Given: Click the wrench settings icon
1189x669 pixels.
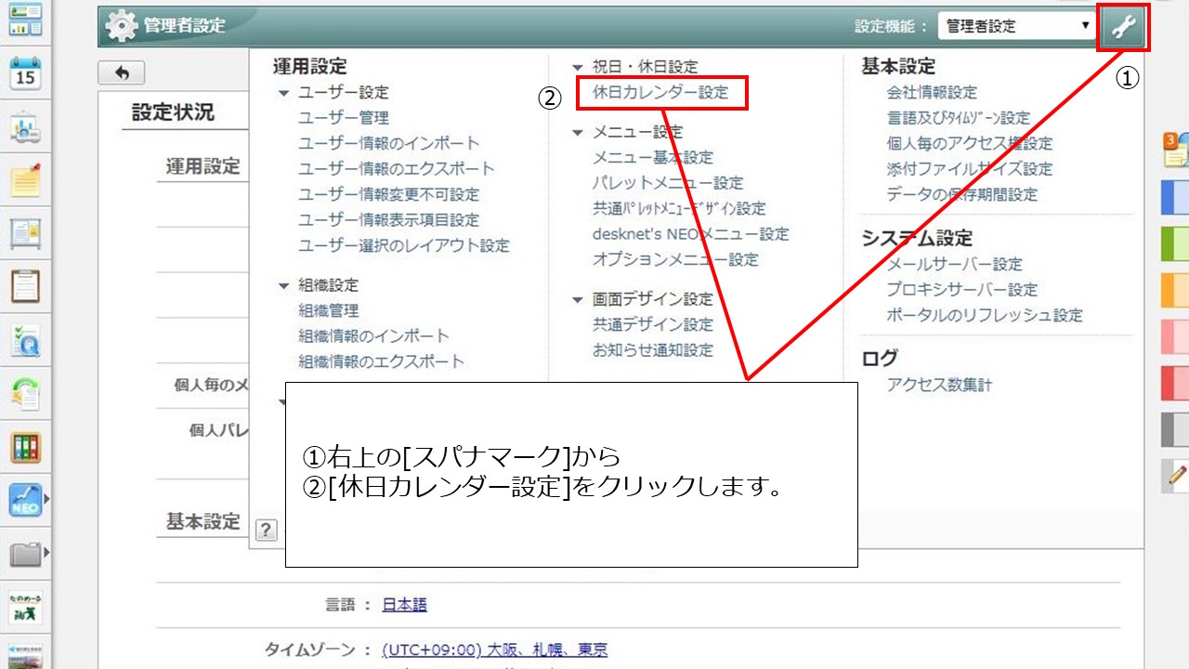Looking at the screenshot, I should click(1123, 27).
